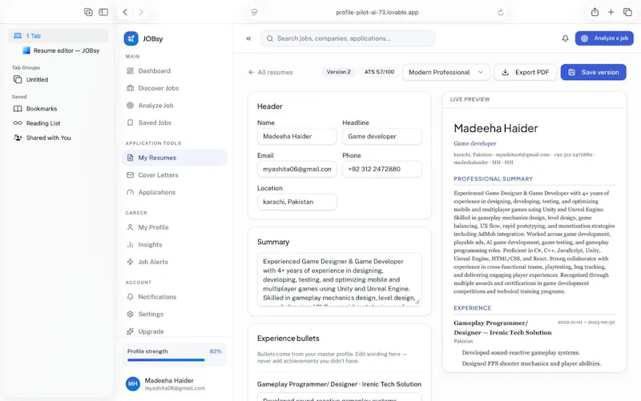Click the Phone number field
Image resolution: width=641 pixels, height=401 pixels.
[382, 169]
